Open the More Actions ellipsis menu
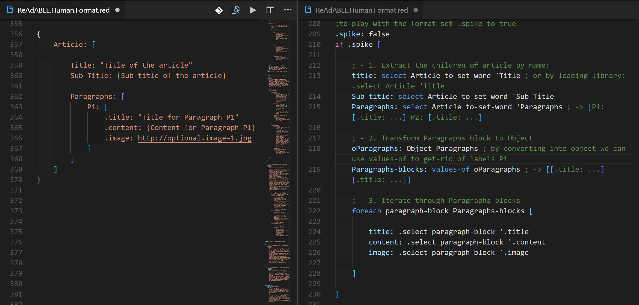Viewport: 639px width, 305px height. [x=288, y=10]
